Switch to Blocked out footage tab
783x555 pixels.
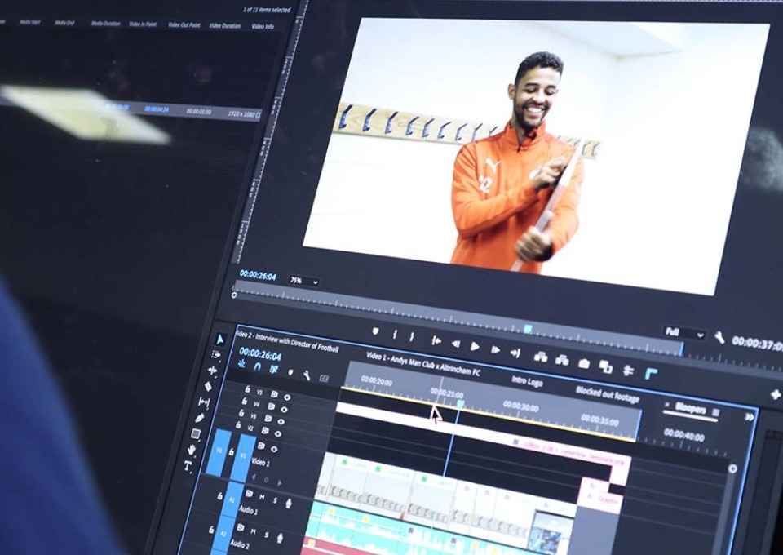click(607, 395)
